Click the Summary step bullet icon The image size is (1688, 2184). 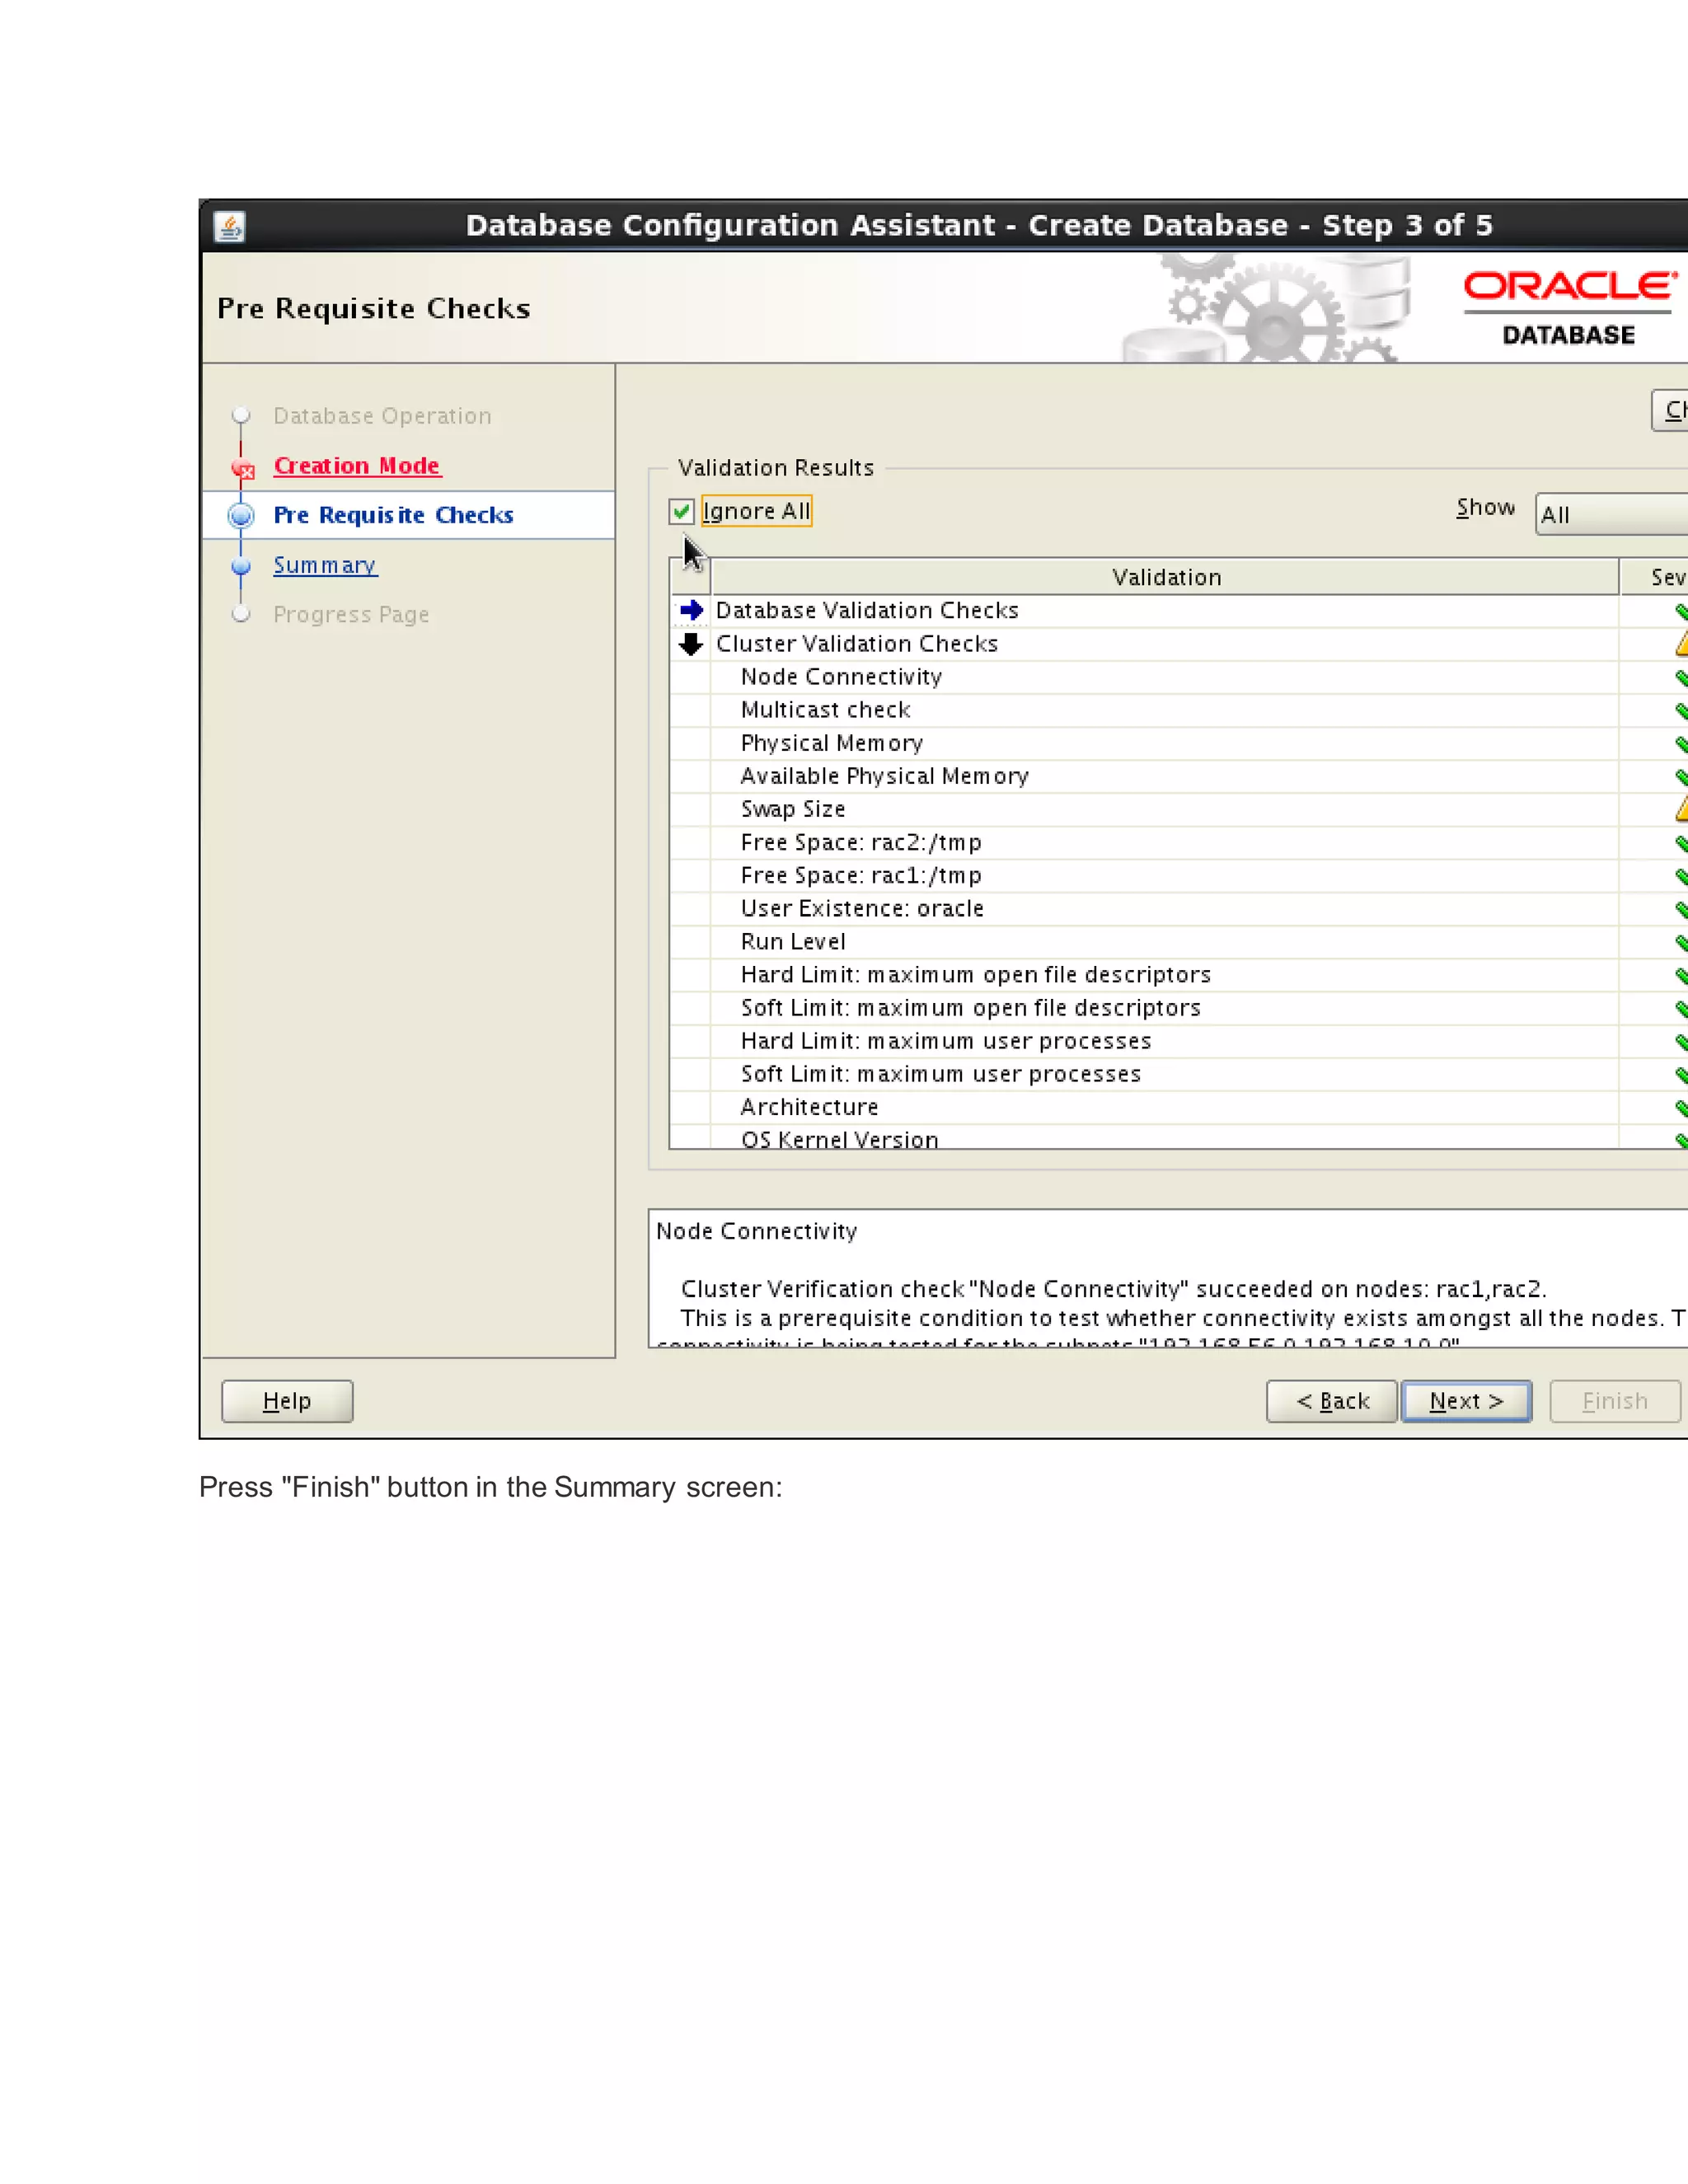[x=241, y=566]
